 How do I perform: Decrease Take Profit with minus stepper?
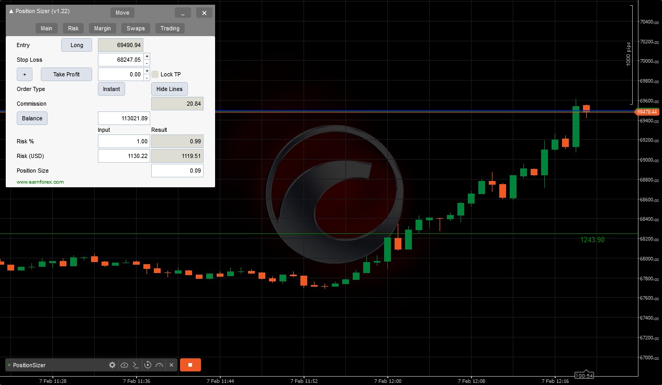click(147, 78)
